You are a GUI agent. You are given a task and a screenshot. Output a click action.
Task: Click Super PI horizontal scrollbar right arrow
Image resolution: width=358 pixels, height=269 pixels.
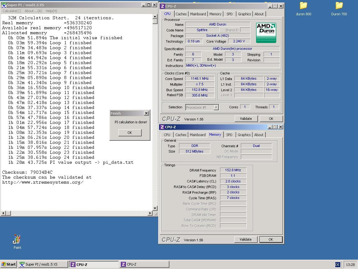[x=150, y=213]
